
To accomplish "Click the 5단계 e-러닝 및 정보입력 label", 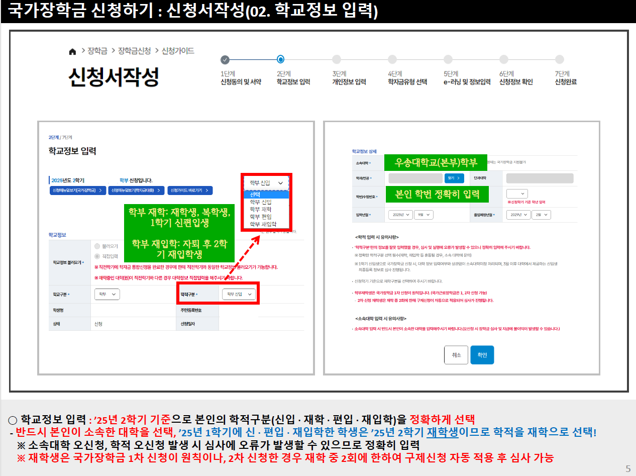I will pos(467,78).
